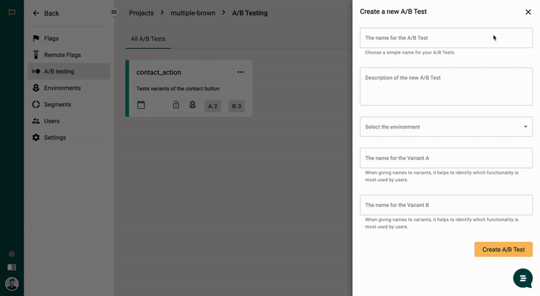This screenshot has width=540, height=296.
Task: Focus the Variant B name field
Action: (x=446, y=205)
